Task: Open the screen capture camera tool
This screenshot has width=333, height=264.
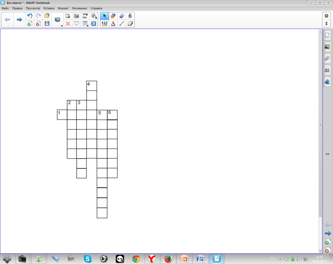Action: [x=76, y=16]
